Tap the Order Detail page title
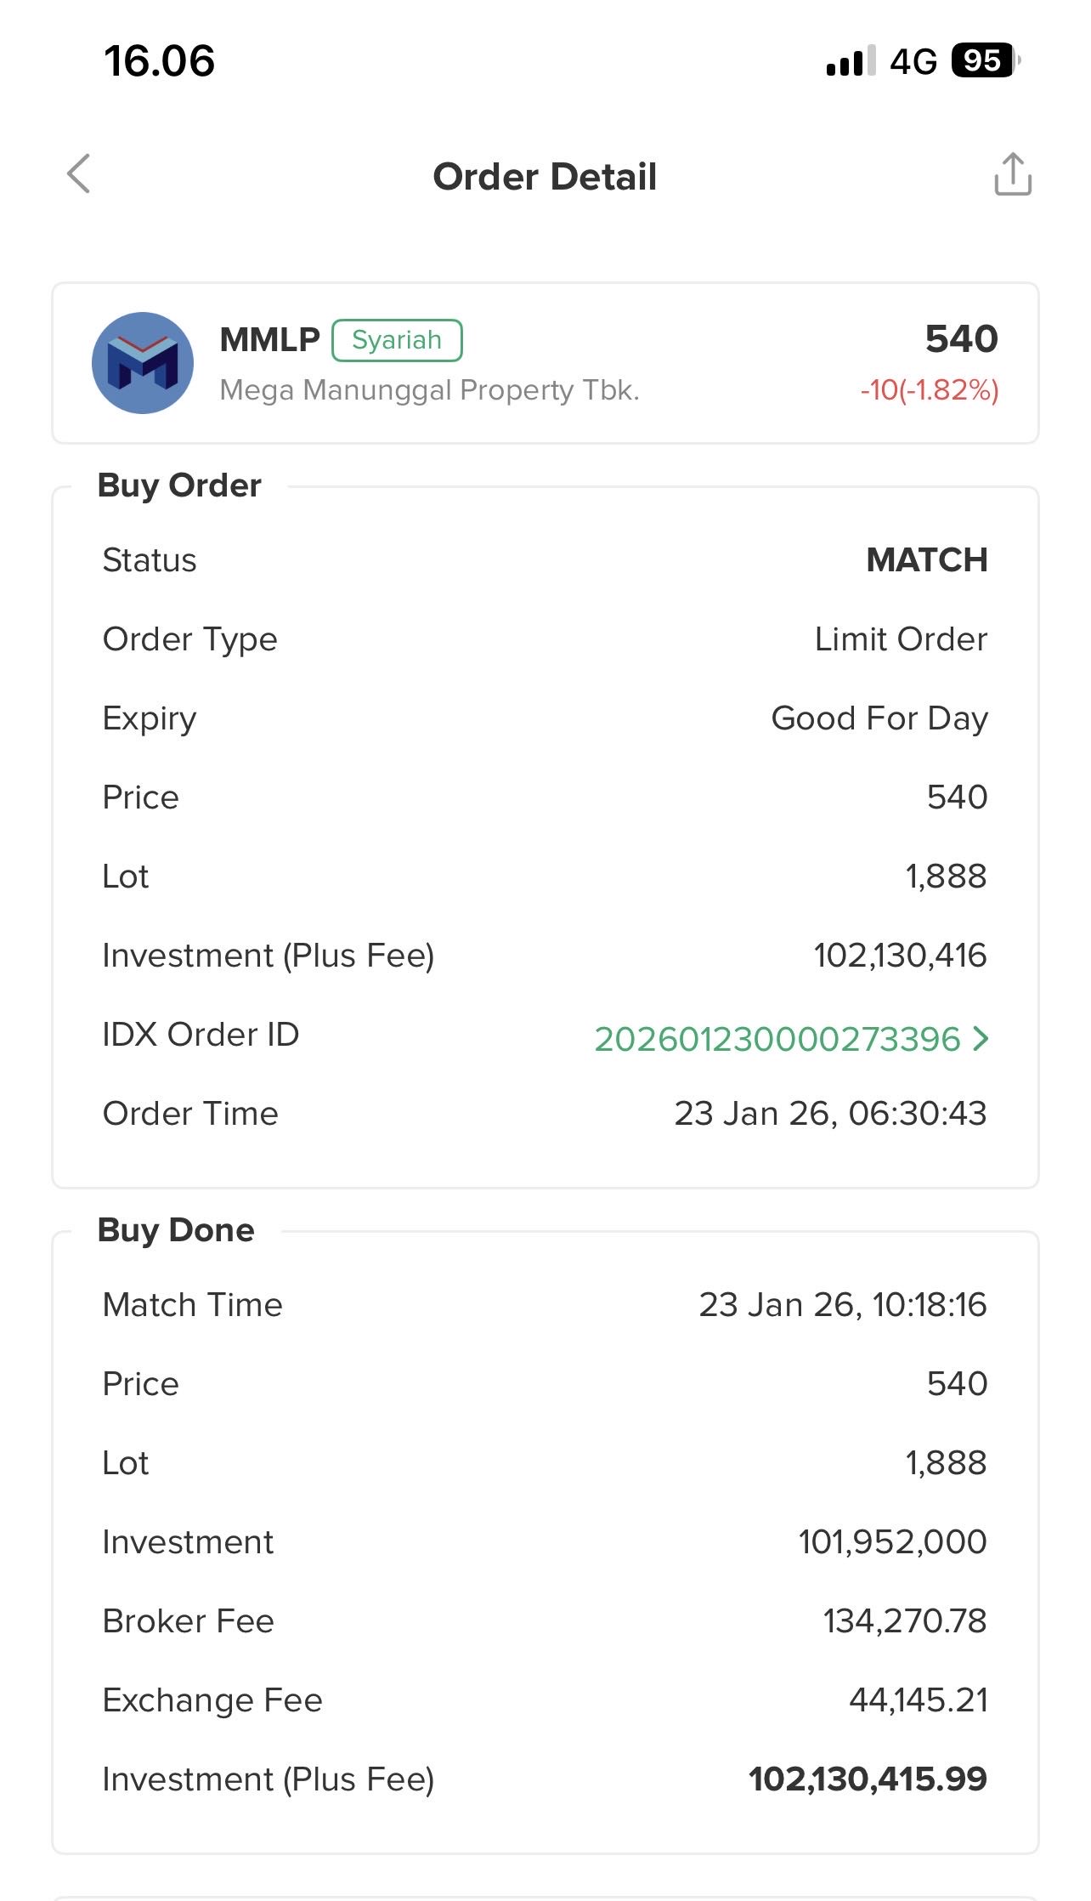The width and height of the screenshot is (1091, 1901). click(545, 177)
